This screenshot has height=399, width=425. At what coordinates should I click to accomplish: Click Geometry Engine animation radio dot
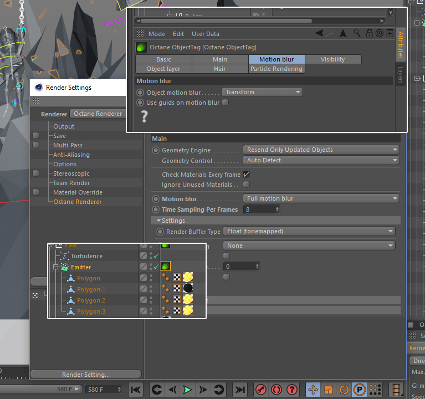(156, 150)
